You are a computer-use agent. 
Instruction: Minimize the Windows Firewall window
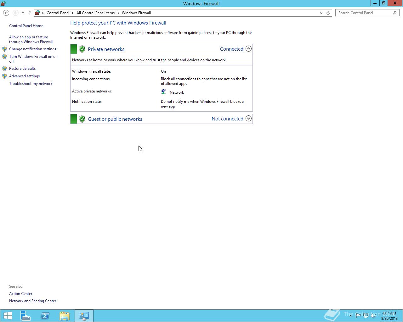coord(375,3)
